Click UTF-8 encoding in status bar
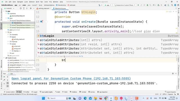 pos(164,94)
